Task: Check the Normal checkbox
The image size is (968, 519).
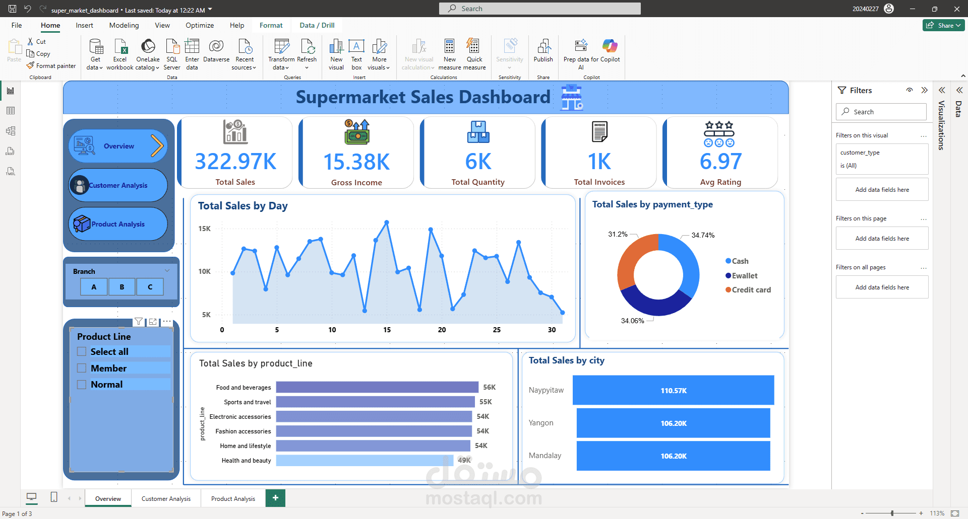Action: click(82, 385)
